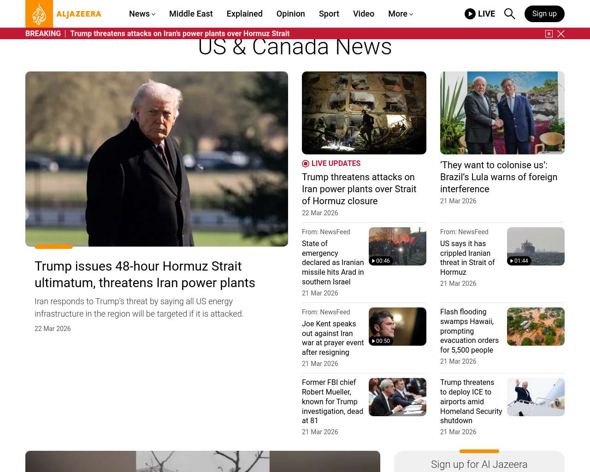Open Hawaii flash flooding article

click(x=469, y=331)
